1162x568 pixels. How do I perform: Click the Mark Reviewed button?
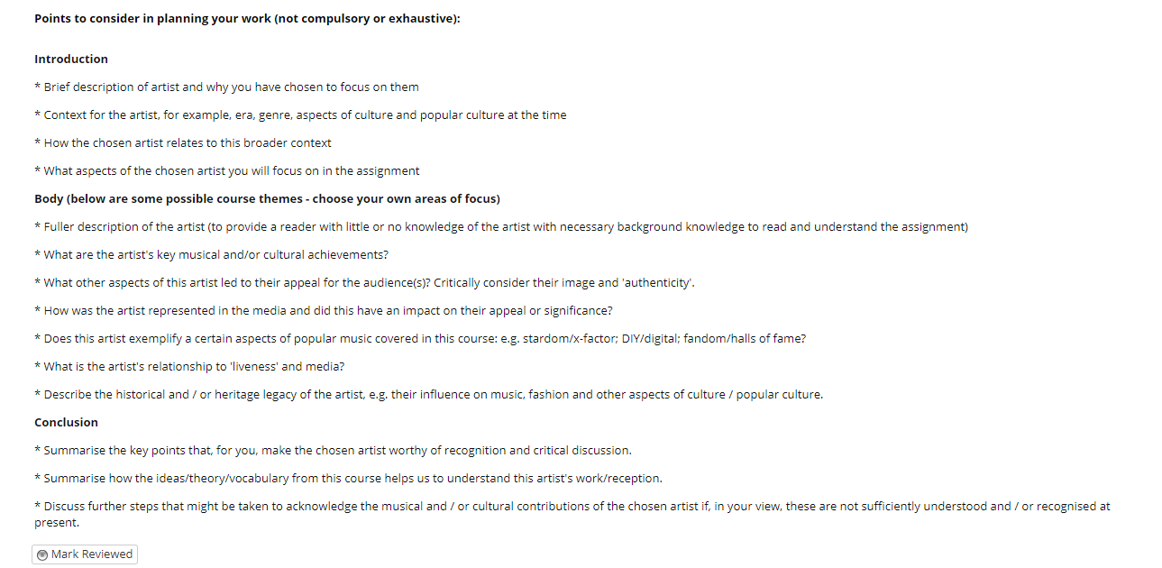pos(85,554)
